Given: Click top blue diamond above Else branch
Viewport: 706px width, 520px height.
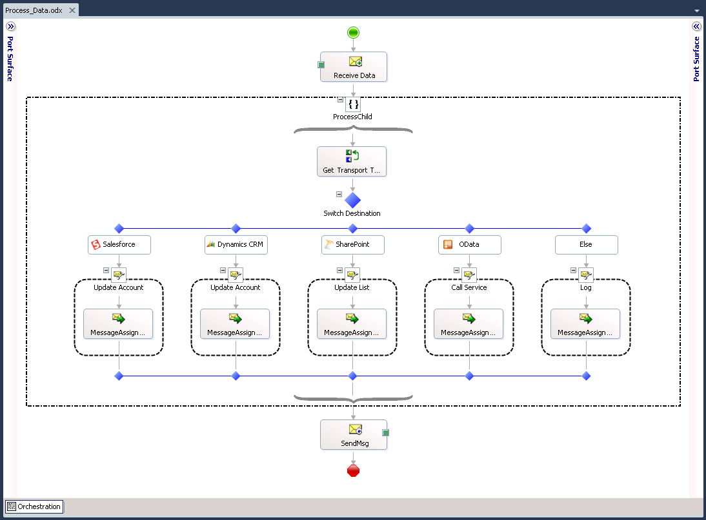Looking at the screenshot, I should (586, 228).
